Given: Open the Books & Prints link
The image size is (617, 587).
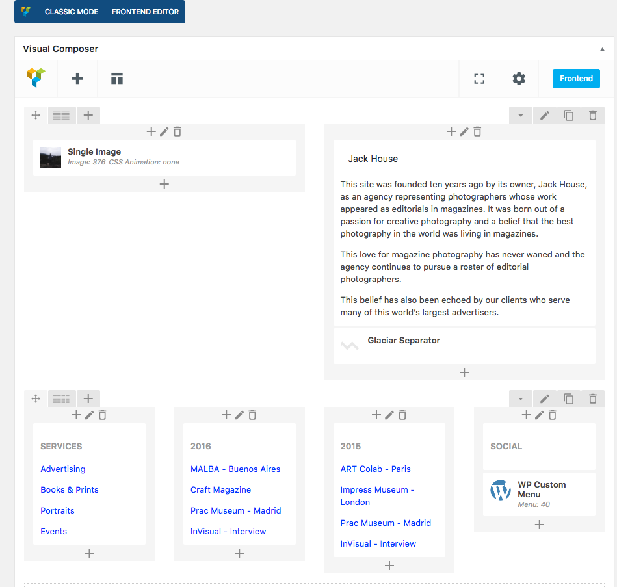Looking at the screenshot, I should [70, 490].
